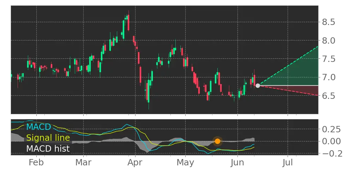
Task: Click the white current price dot
Action: coord(258,85)
